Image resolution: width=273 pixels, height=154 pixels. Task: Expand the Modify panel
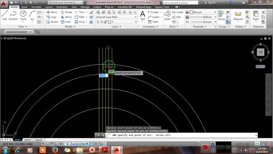click(70, 27)
